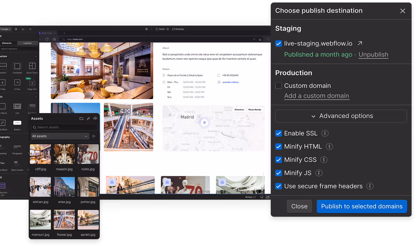Collapse Advanced options section
Image resolution: width=417 pixels, height=247 pixels.
(341, 116)
